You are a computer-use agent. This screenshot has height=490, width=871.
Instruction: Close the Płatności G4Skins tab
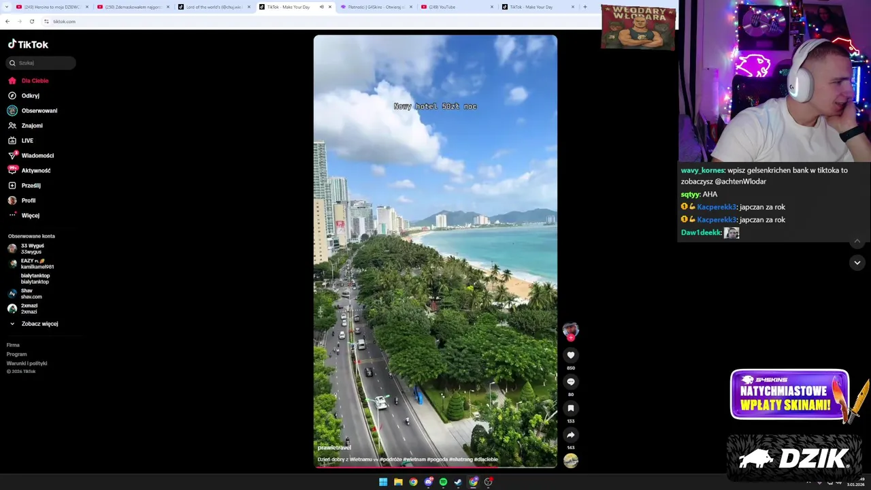point(411,7)
